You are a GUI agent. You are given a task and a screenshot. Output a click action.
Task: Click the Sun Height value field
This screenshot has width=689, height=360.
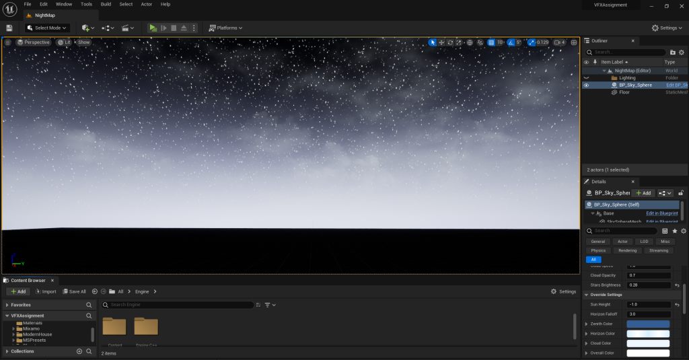click(x=647, y=304)
